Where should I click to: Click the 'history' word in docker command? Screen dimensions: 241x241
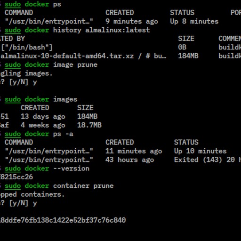(x=67, y=30)
